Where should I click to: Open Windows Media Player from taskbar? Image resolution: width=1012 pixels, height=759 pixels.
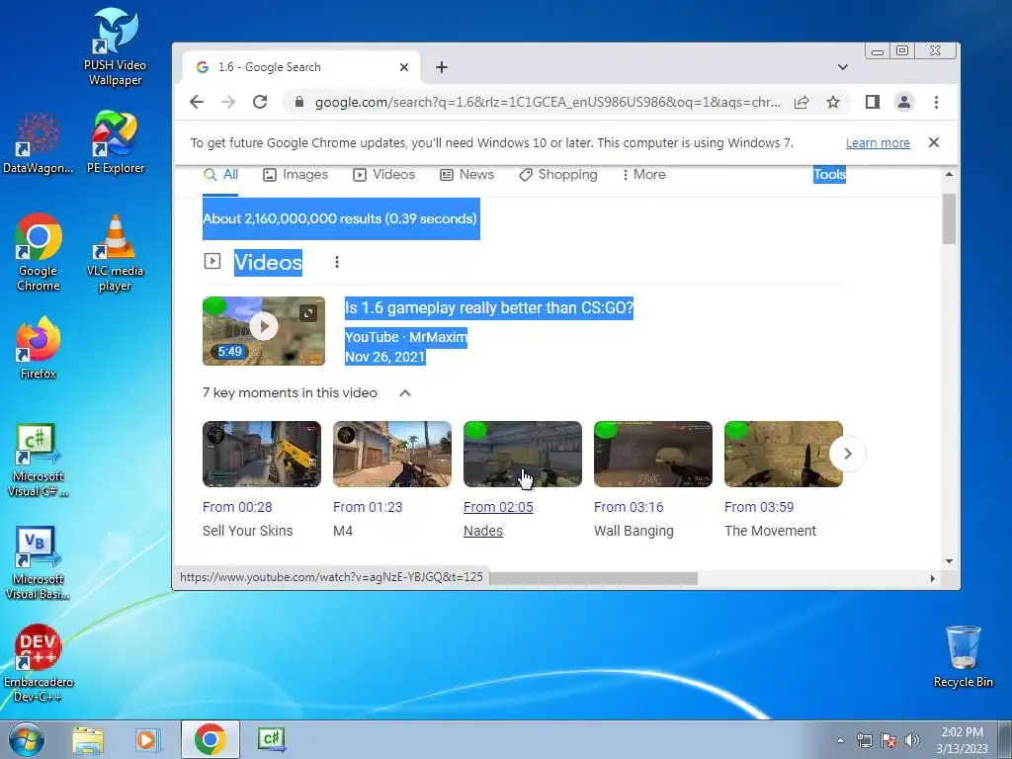[147, 739]
